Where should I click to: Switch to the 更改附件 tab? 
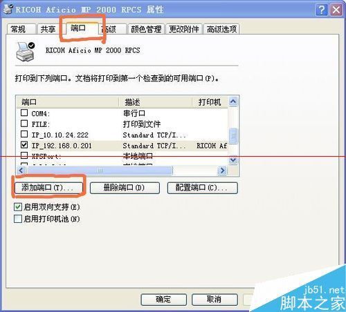tap(184, 29)
